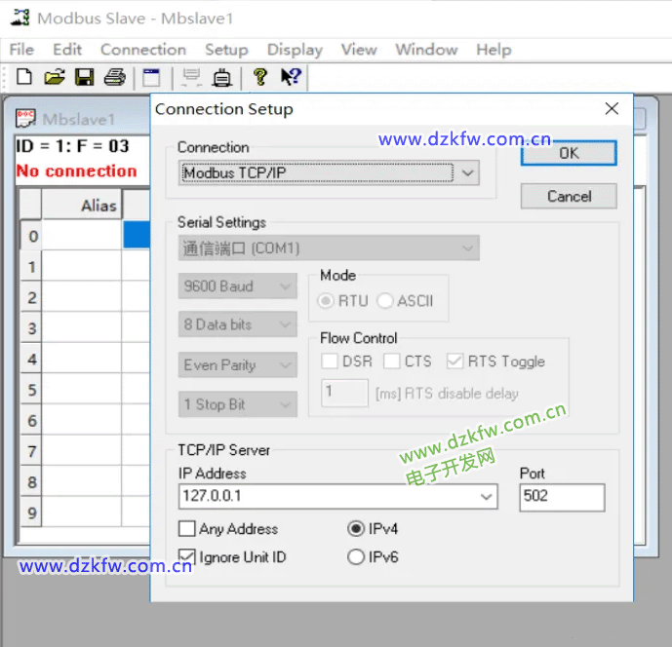Click the Port input field
This screenshot has width=672, height=647.
(x=562, y=497)
